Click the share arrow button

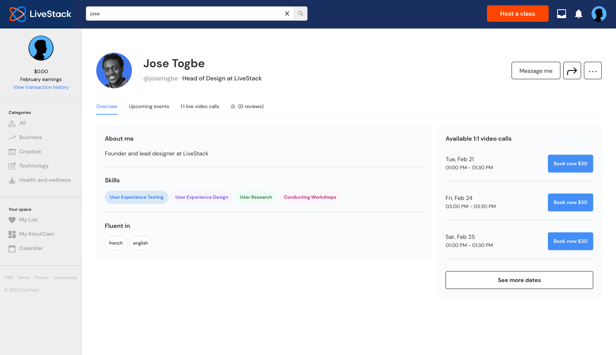(x=572, y=71)
